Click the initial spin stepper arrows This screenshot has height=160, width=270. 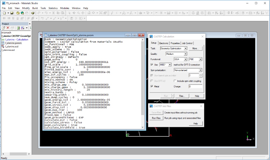click(201, 76)
